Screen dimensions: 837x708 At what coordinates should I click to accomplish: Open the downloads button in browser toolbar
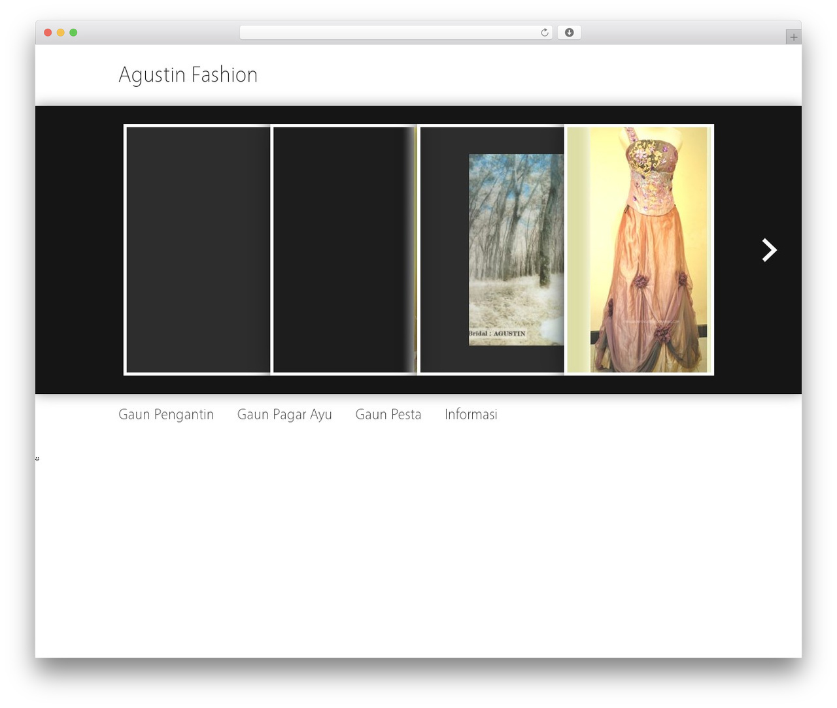pyautogui.click(x=569, y=33)
